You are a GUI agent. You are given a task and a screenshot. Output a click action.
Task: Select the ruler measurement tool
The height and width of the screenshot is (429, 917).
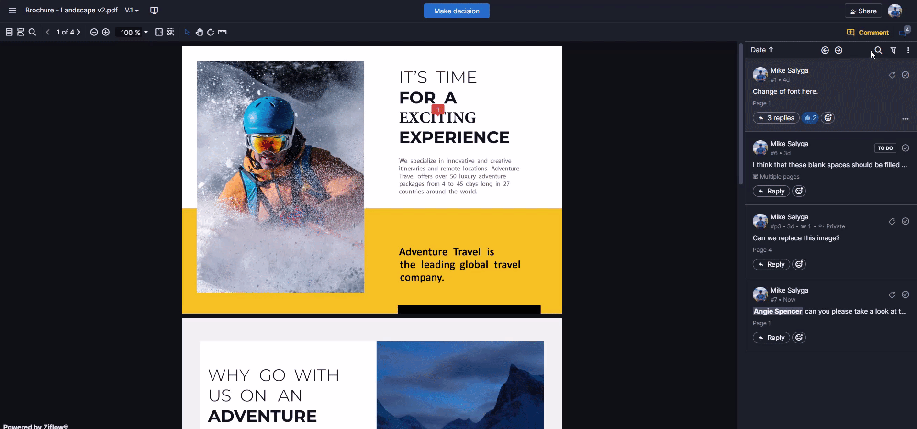[223, 32]
